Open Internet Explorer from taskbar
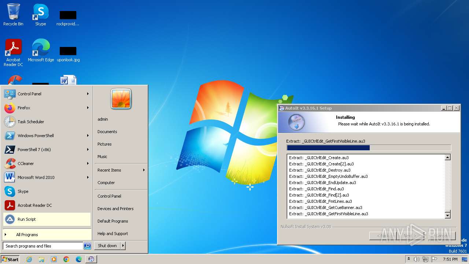The image size is (469, 264). pos(29,259)
